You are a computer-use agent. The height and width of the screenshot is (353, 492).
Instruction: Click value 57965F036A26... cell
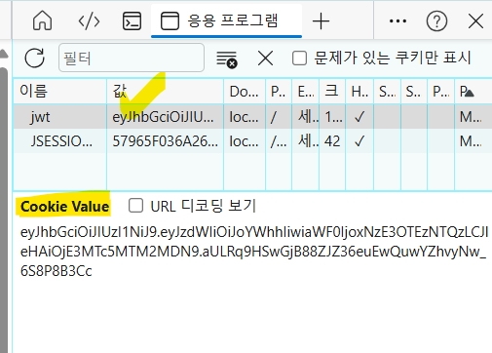point(165,141)
